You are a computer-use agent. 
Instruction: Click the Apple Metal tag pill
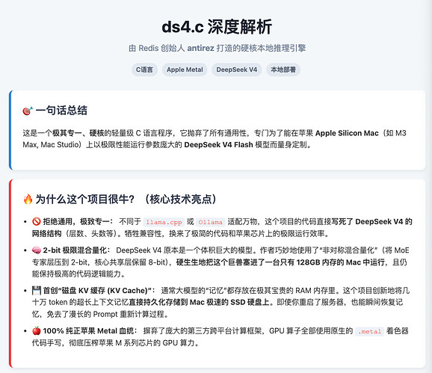(185, 70)
